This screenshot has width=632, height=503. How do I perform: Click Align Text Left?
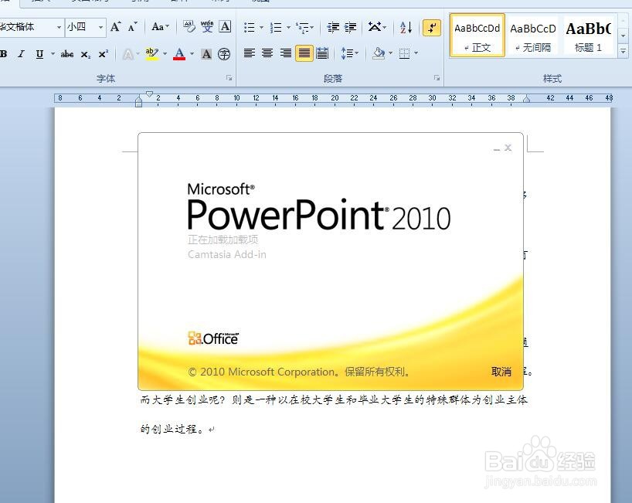(250, 53)
